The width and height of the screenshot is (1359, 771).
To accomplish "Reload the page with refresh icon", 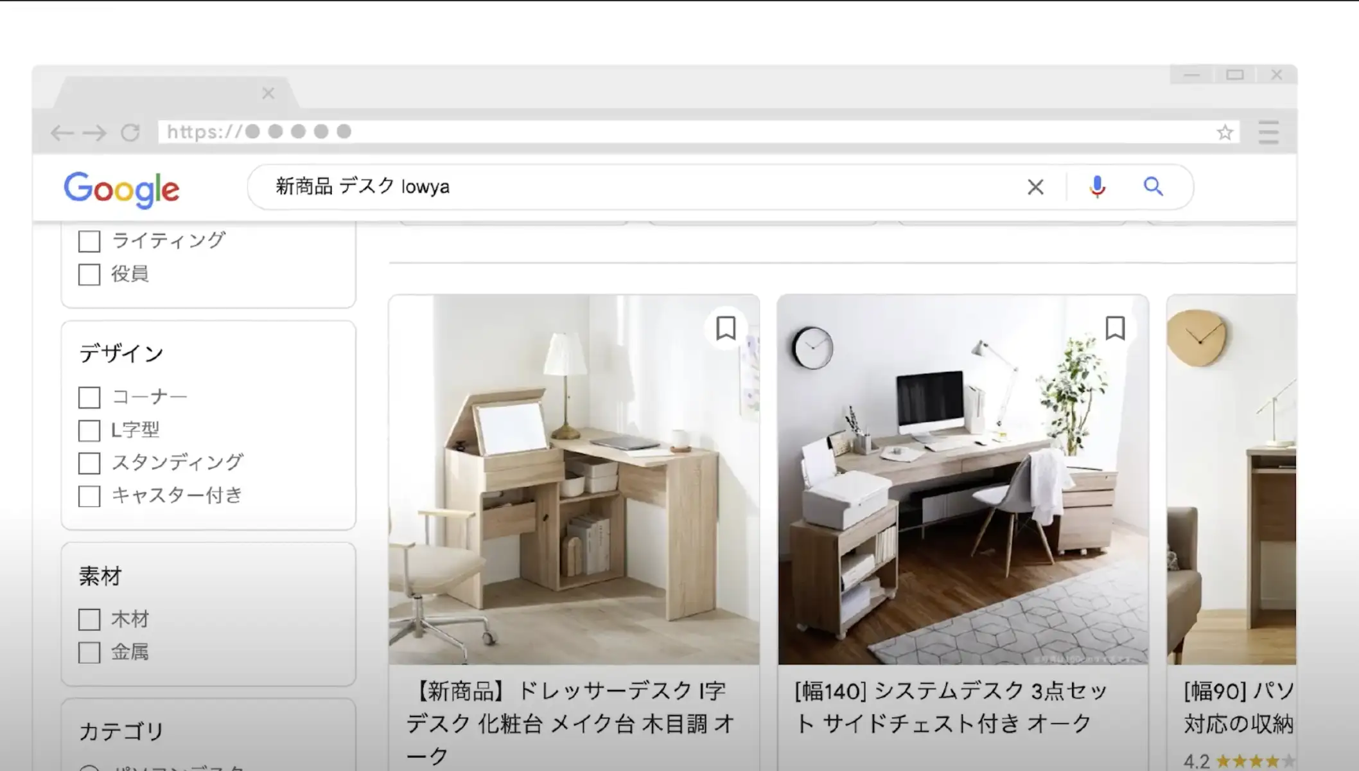I will [x=130, y=132].
